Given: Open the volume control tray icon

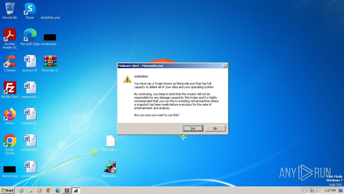Looking at the screenshot, I should (305, 190).
